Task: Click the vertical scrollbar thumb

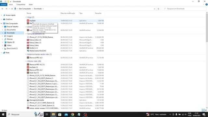Action: pos(207,28)
